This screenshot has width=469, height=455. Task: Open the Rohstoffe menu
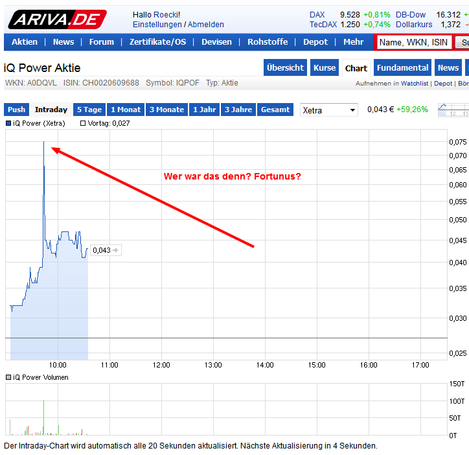268,42
